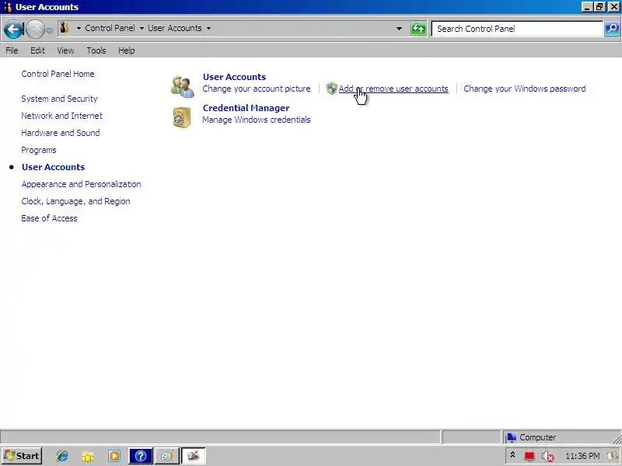
Task: Switch to the Help question-mark taskbar window
Action: coord(141,456)
